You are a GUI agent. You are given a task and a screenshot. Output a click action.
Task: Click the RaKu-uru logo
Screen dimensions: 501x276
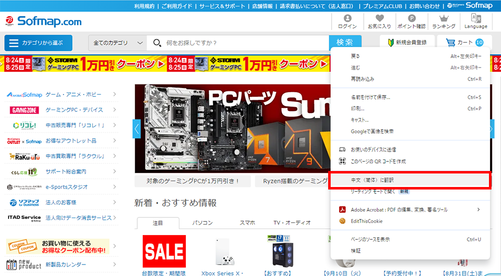(25, 156)
